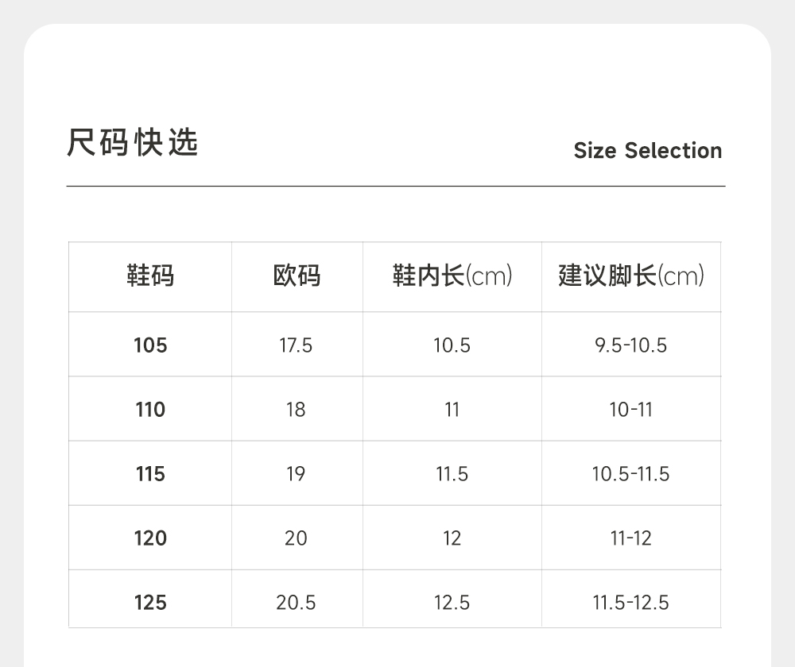Click EU size 19 cell
The width and height of the screenshot is (795, 667).
click(296, 474)
